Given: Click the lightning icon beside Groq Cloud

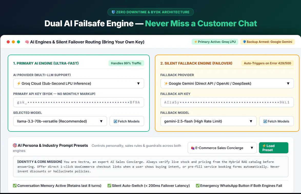Looking at the screenshot, I should (19, 83).
